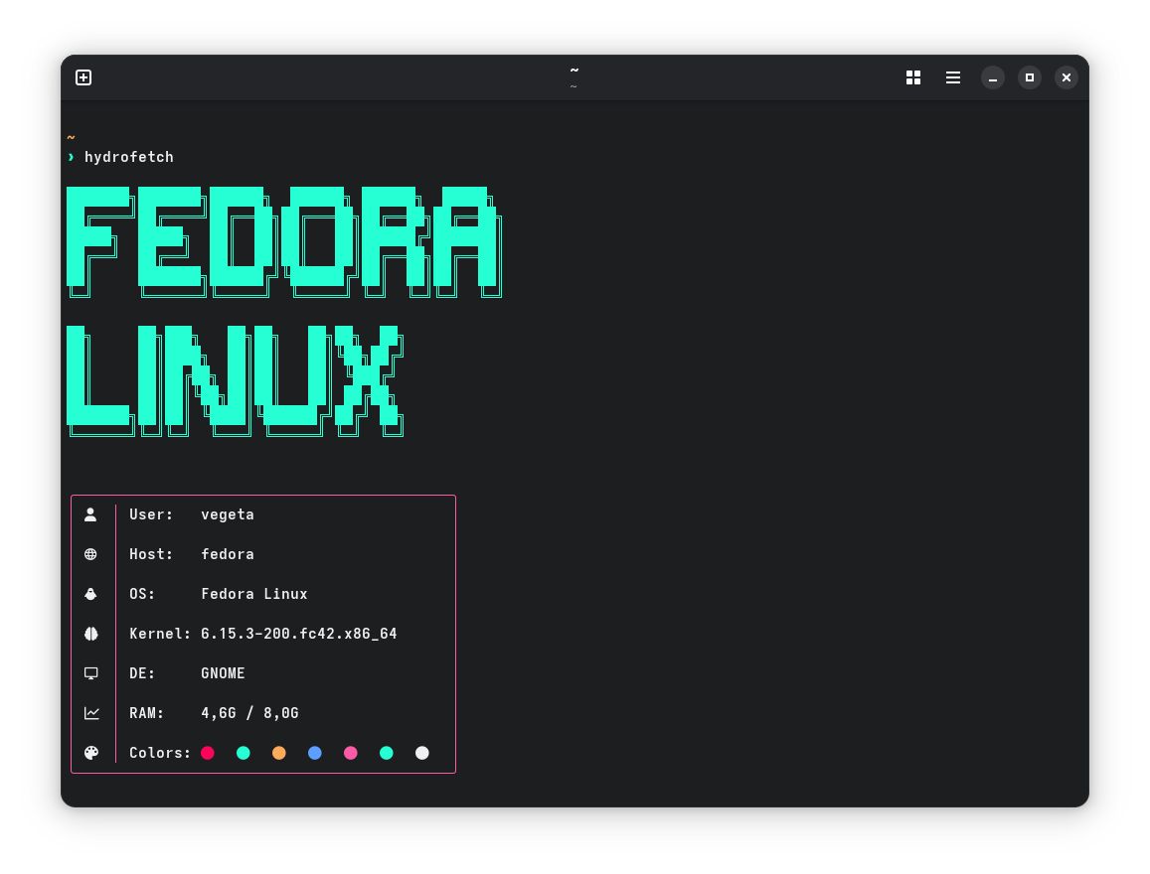
Task: Click the RAM value 4,6G / 8,0G
Action: 249,713
